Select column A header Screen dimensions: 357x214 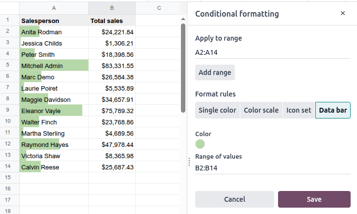[x=54, y=8]
